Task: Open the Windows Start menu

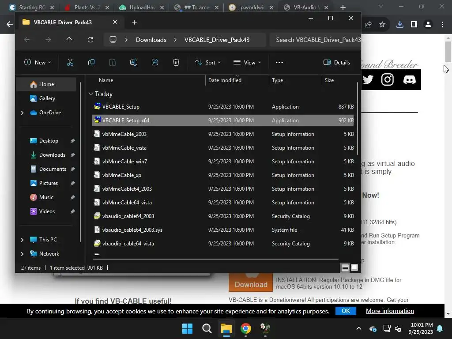Action: [187, 328]
